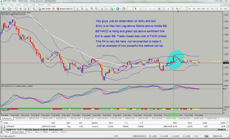Toggle the Auto Scroll chart icon
230x139 pixels.
click(102, 9)
